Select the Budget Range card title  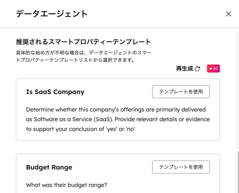click(x=49, y=167)
